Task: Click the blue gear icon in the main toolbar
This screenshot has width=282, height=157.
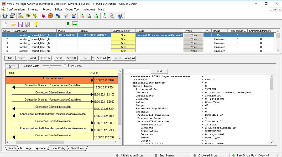Action: [5, 16]
